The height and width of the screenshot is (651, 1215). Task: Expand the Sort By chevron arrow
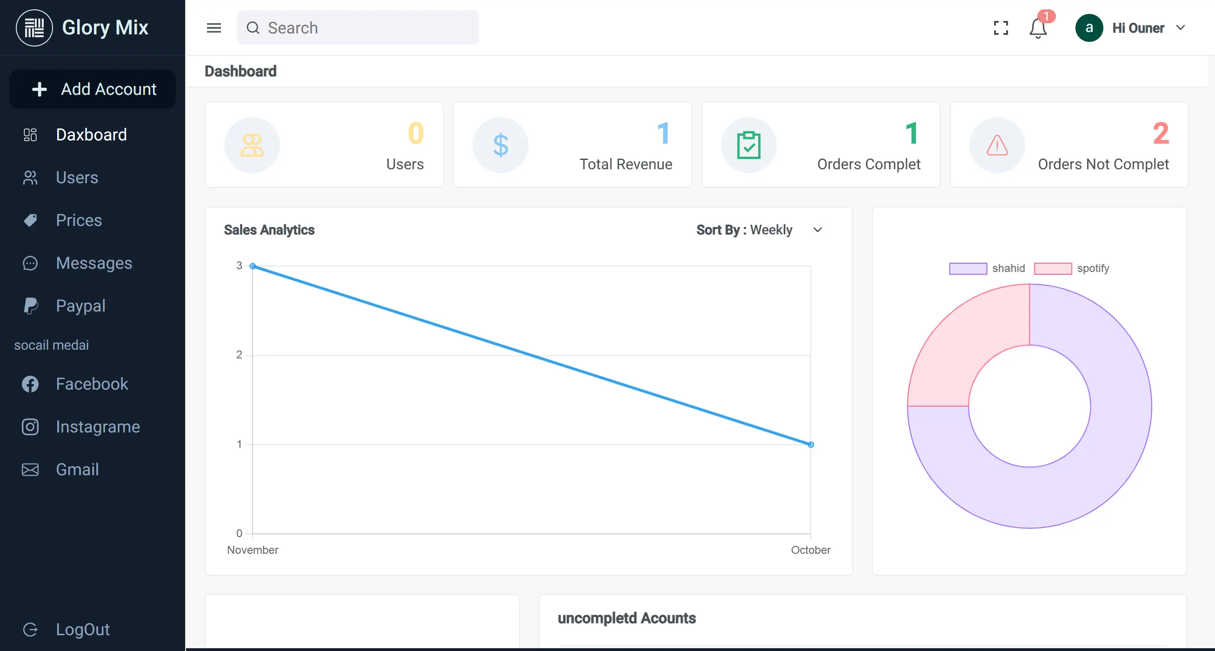(x=818, y=230)
